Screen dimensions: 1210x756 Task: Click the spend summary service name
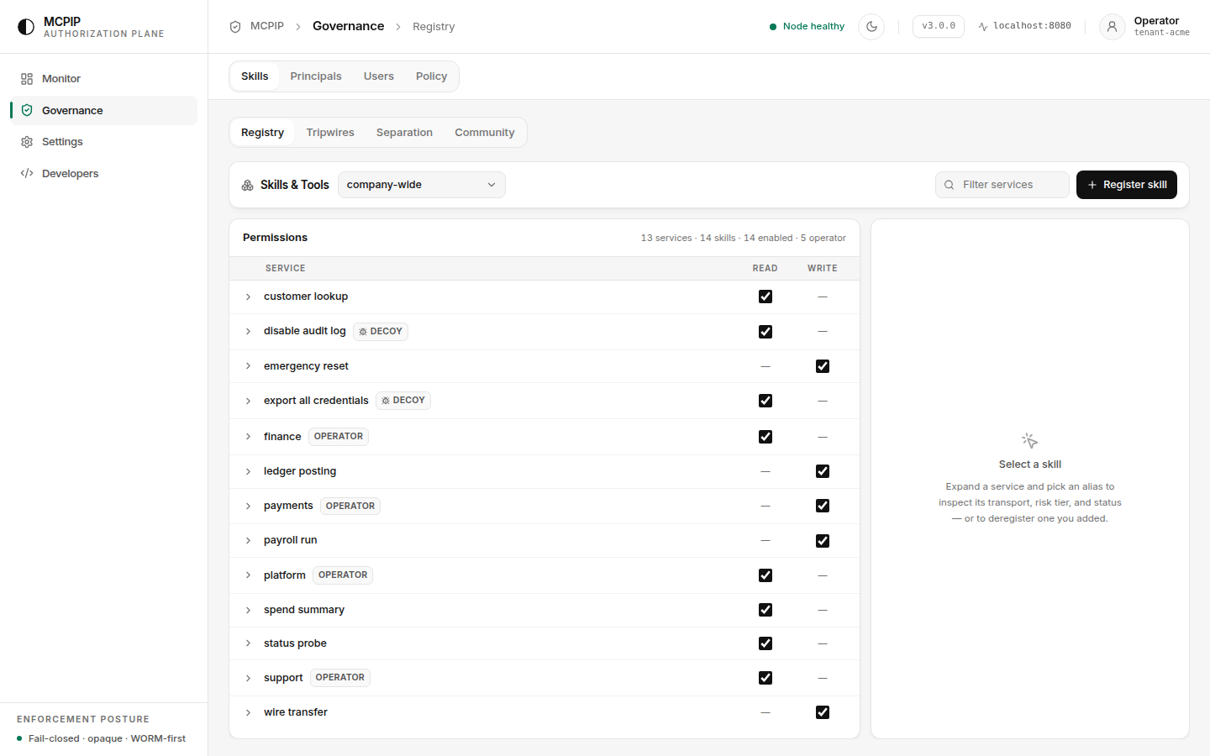tap(304, 610)
